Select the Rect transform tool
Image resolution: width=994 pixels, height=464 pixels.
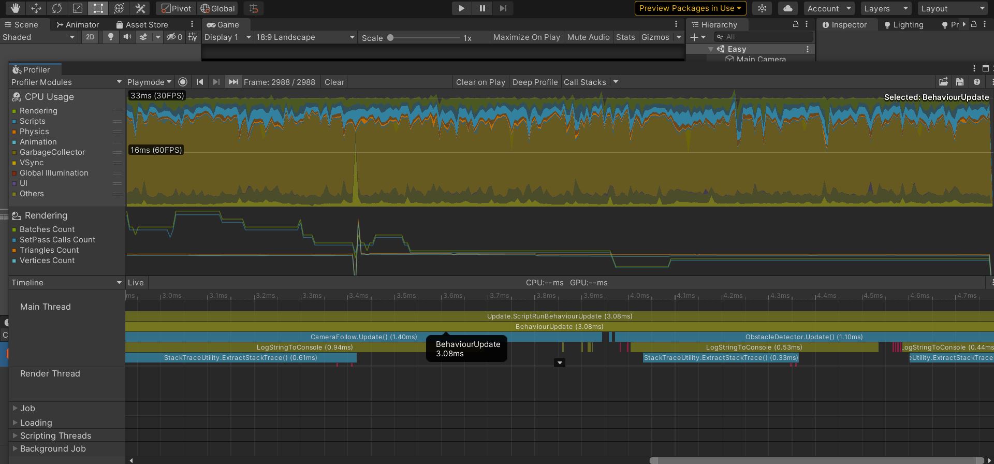[98, 8]
